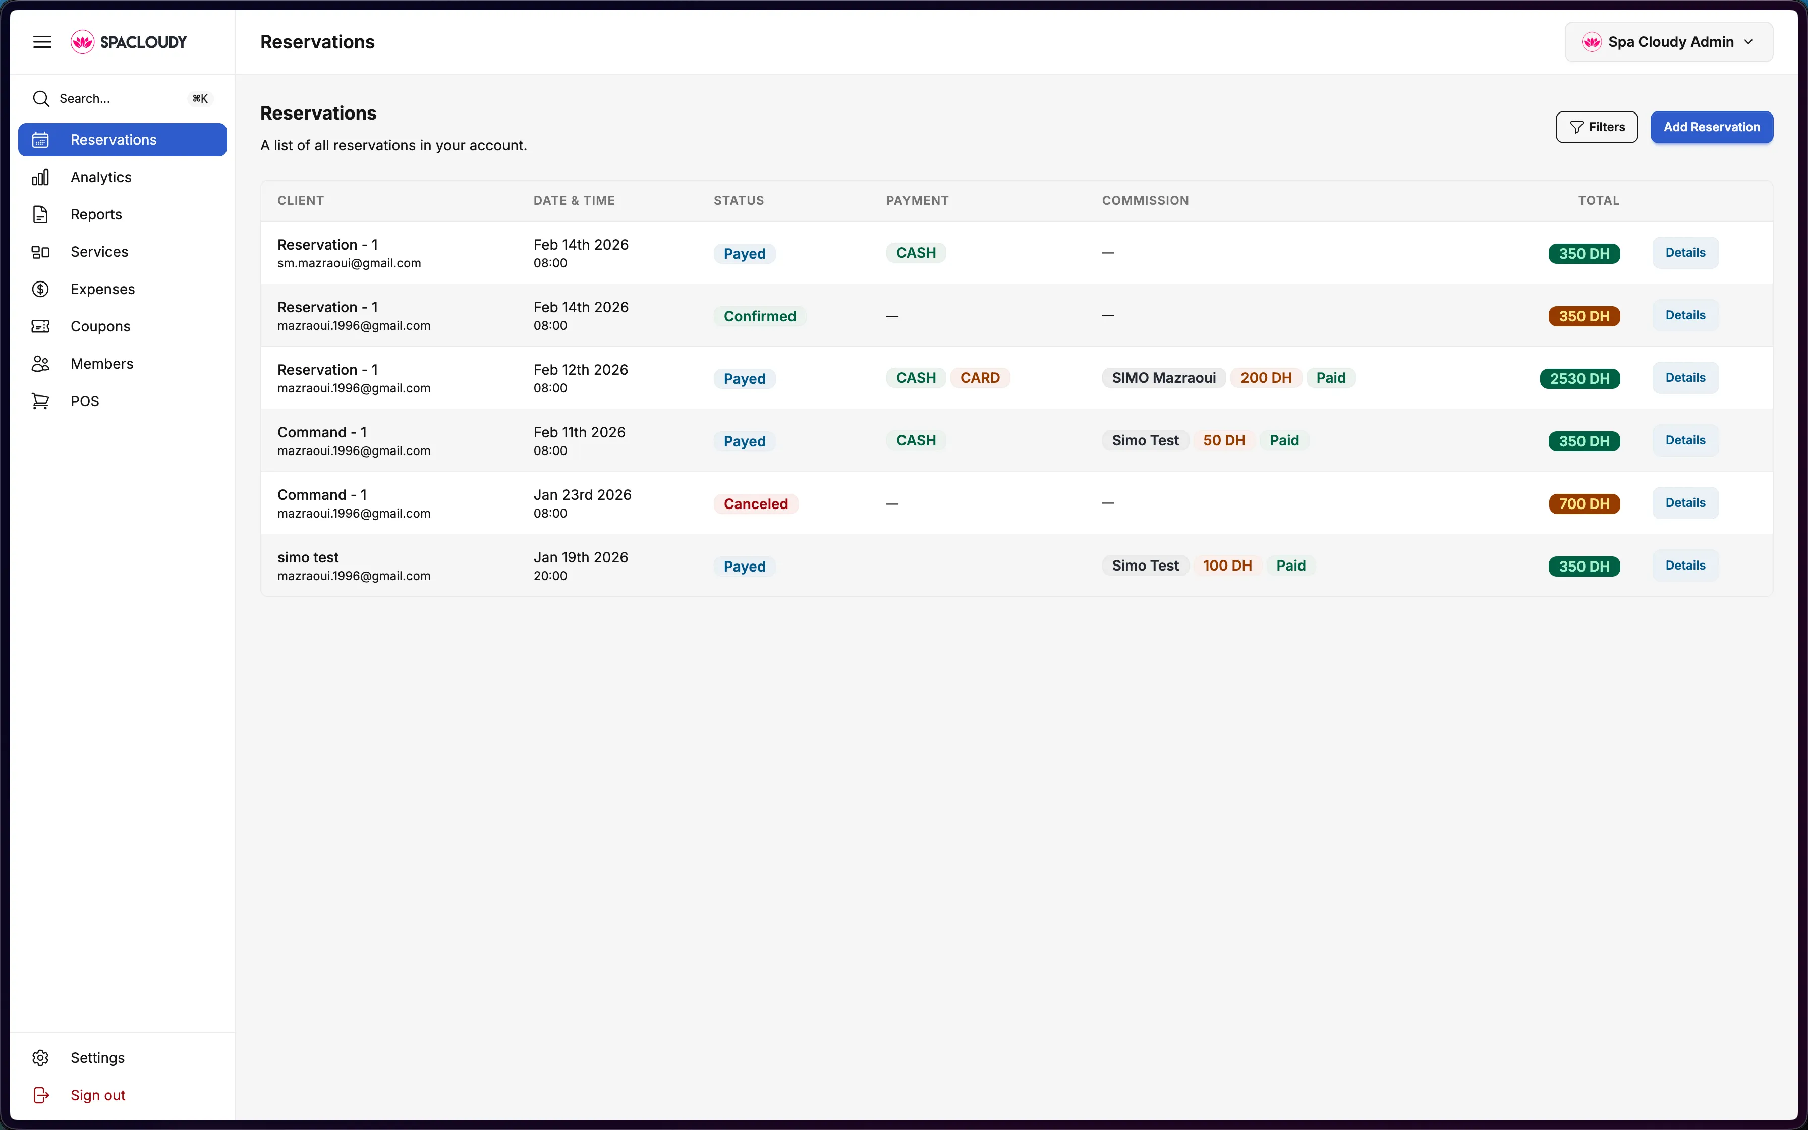
Task: Click the Expenses dollar coin icon
Action: coord(40,289)
